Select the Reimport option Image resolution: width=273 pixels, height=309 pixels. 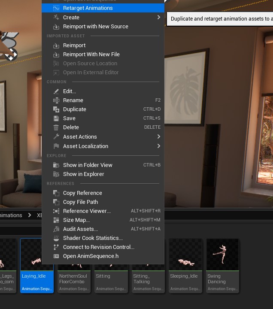click(x=103, y=45)
